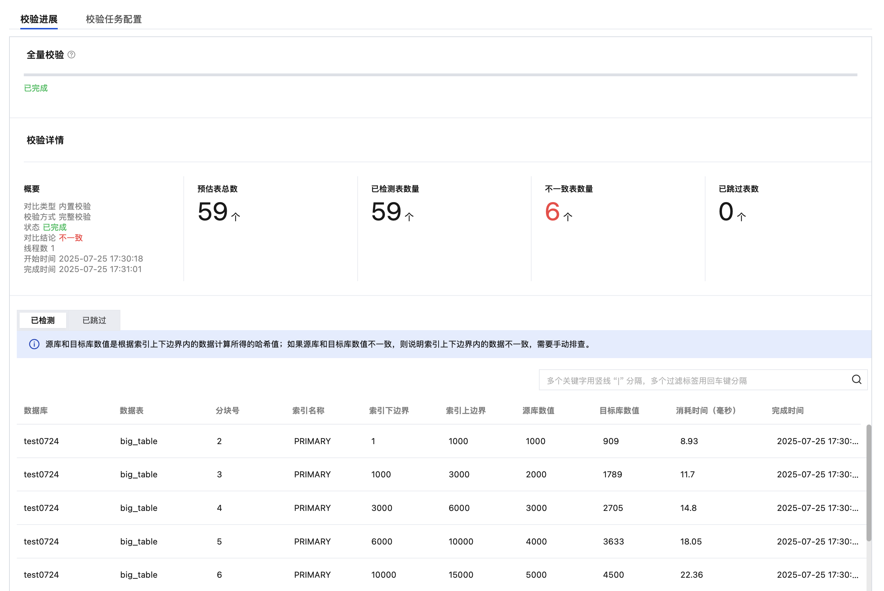884x591 pixels.
Task: Click the red 不一致 comparison result text
Action: [71, 238]
